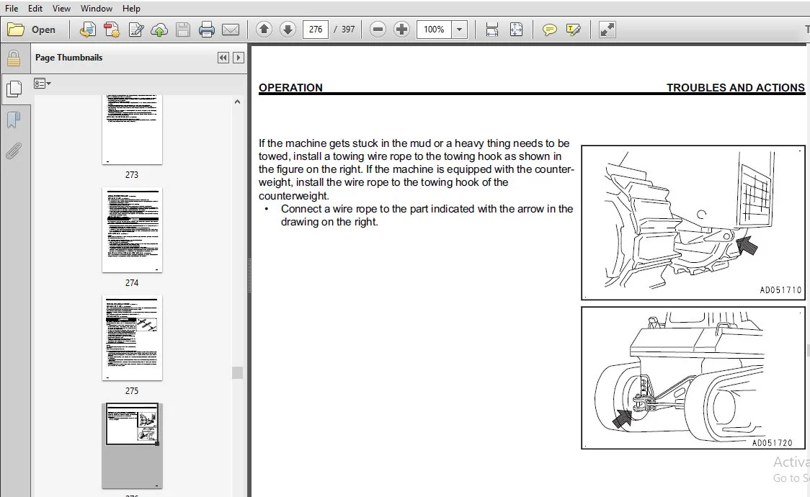Click the Email envelope icon
This screenshot has height=497, width=810.
tap(231, 30)
